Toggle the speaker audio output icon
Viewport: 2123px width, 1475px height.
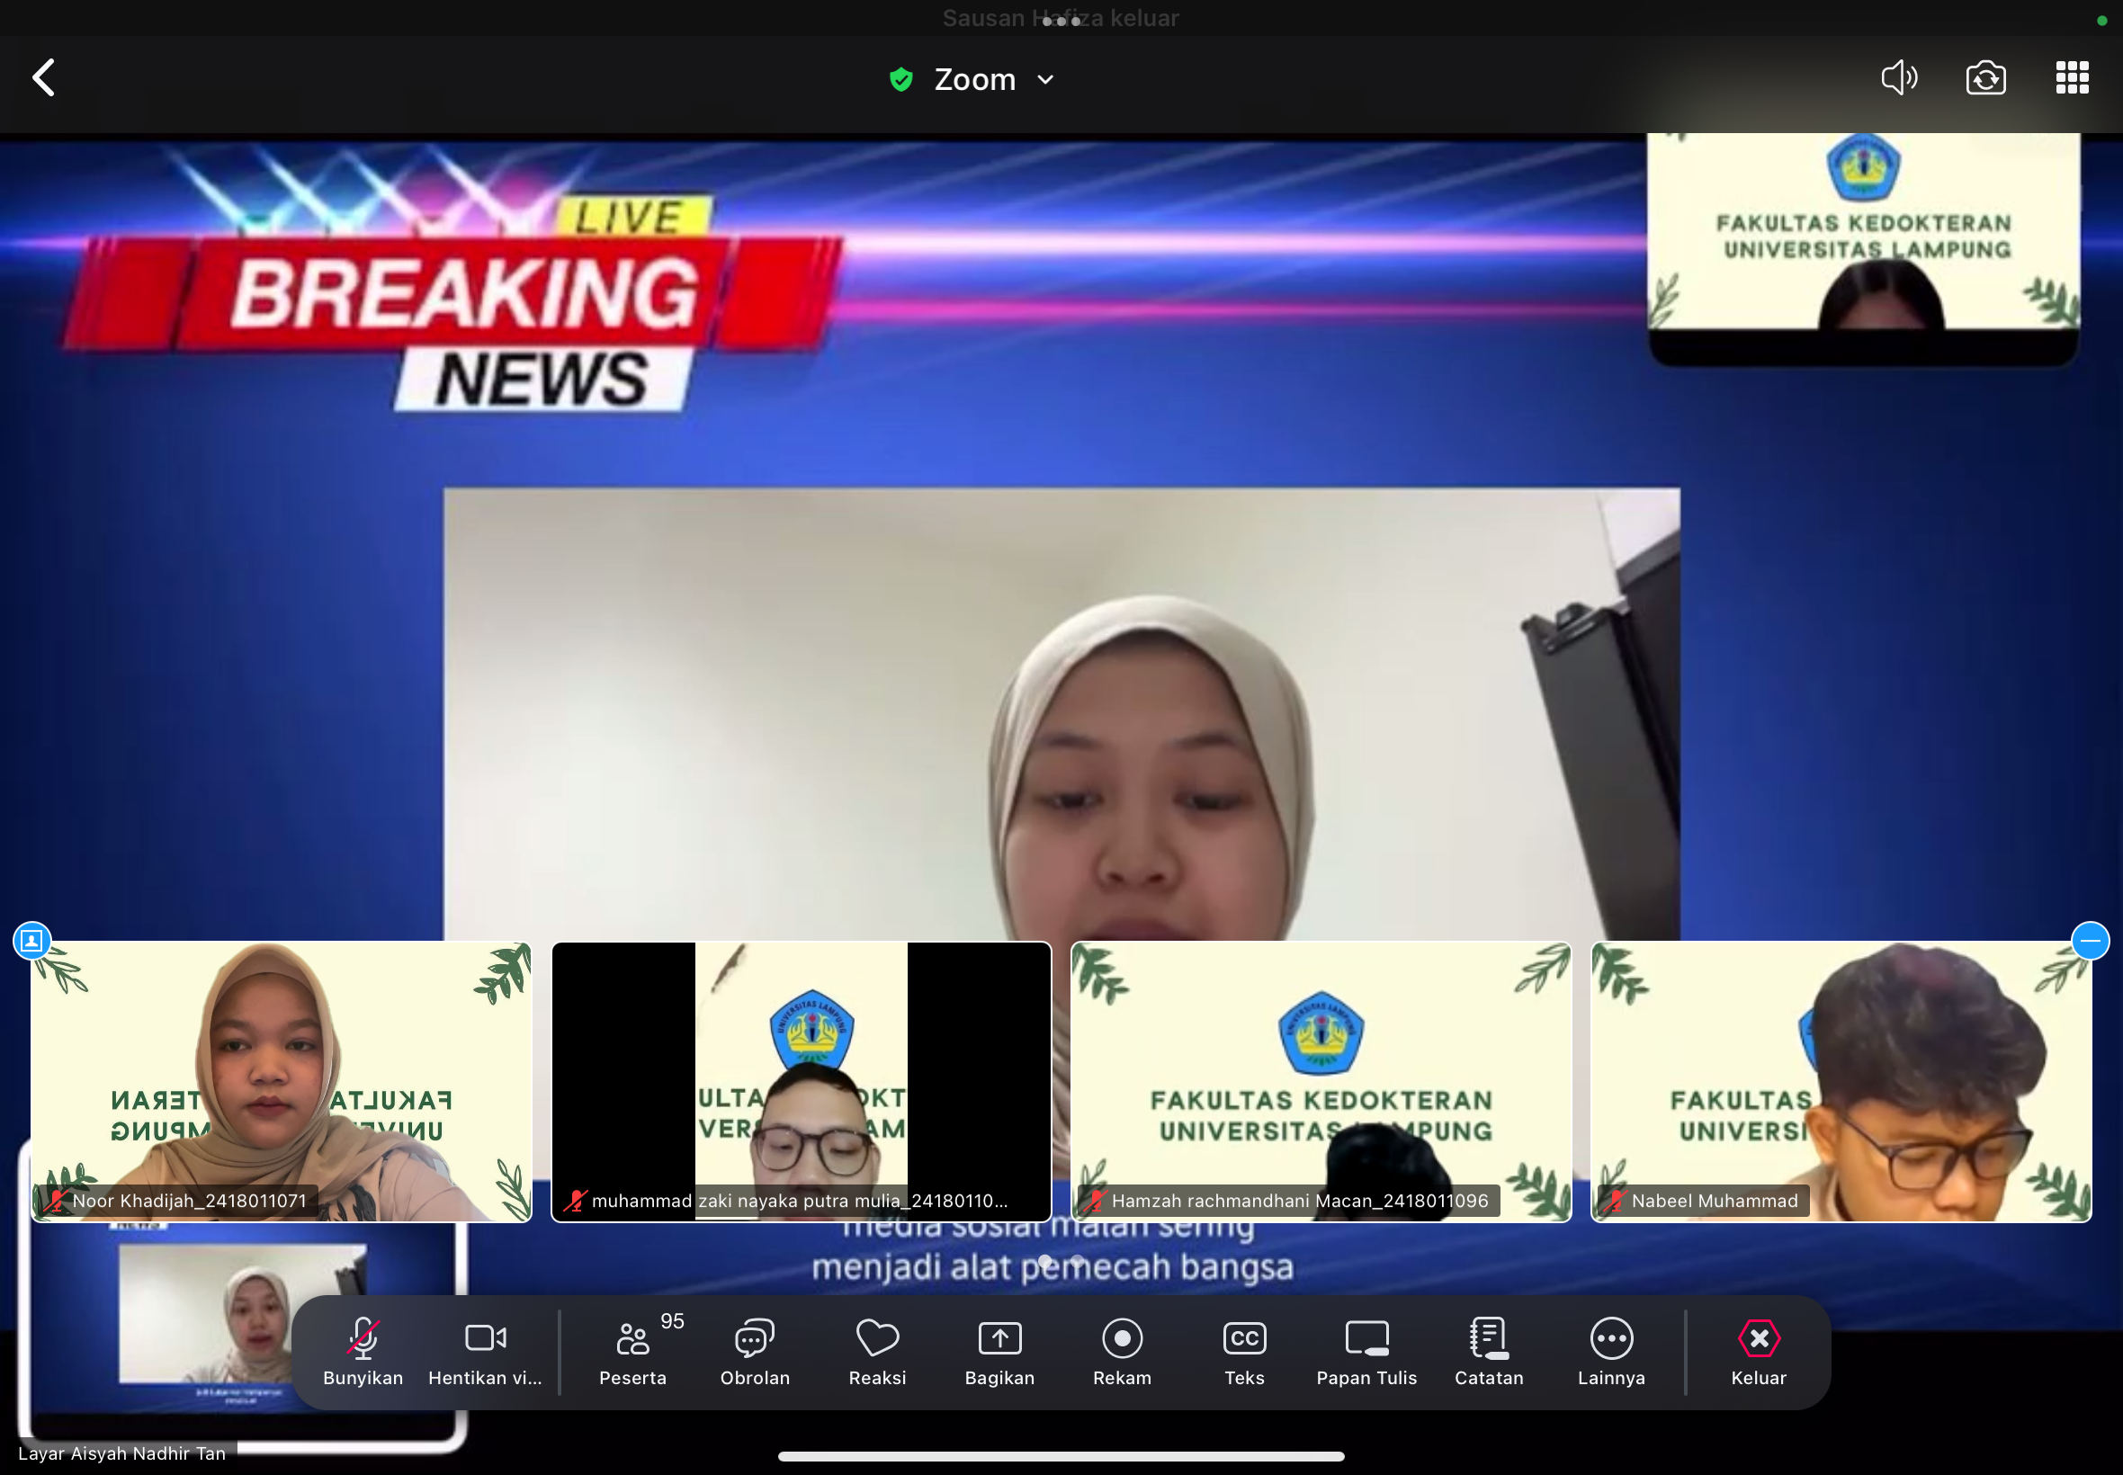(1899, 77)
